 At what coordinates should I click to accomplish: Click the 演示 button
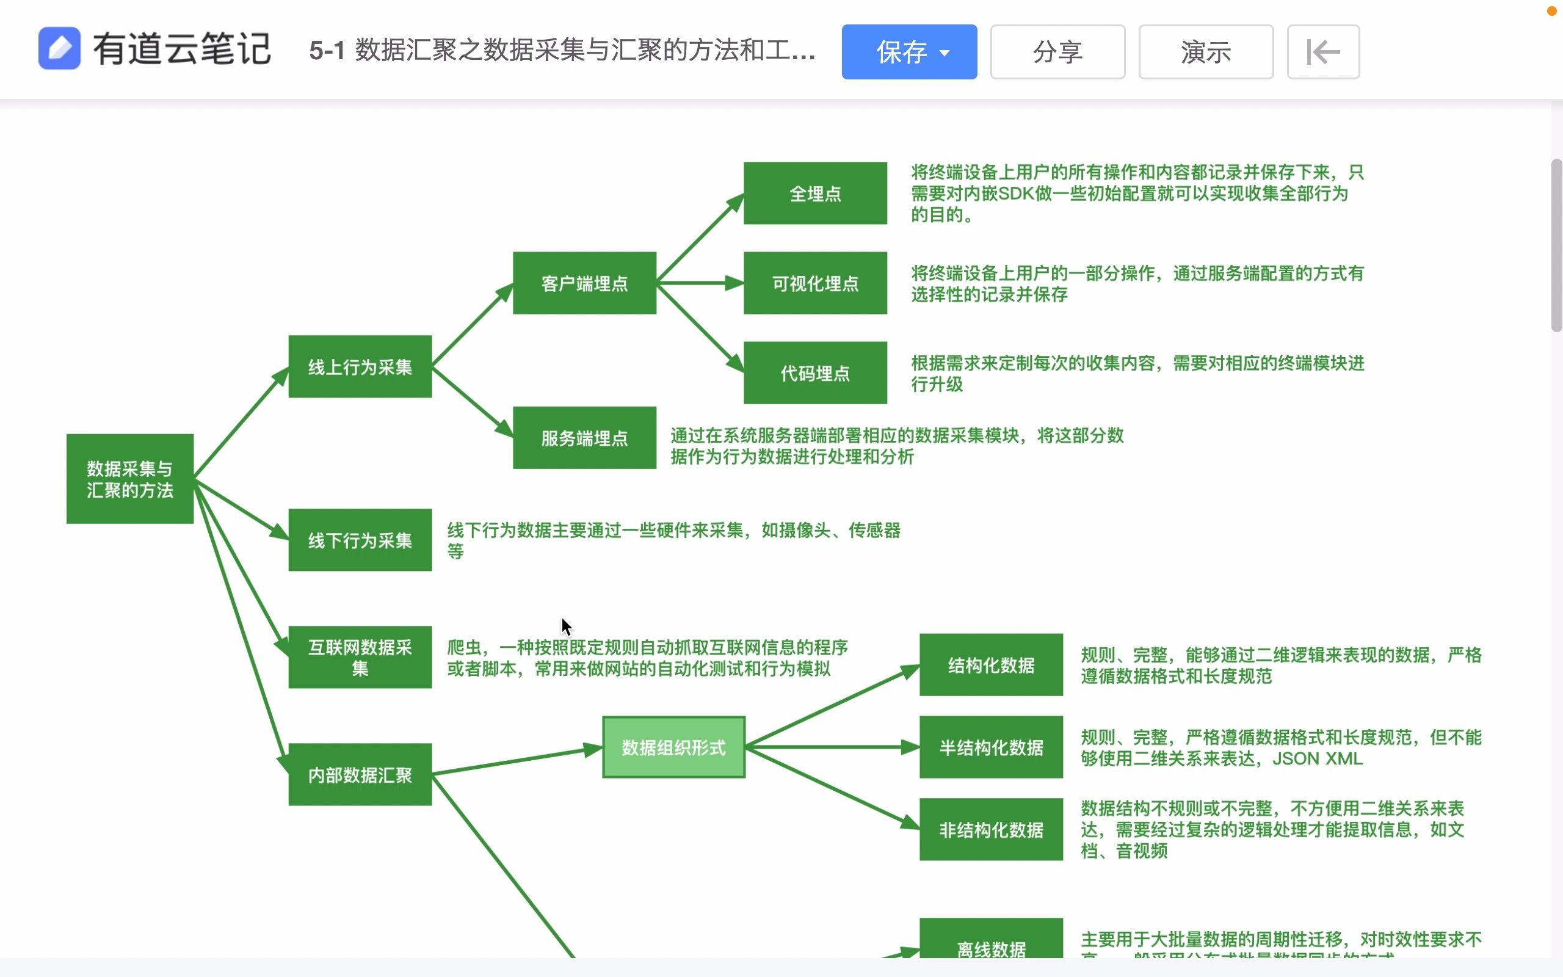[1206, 52]
